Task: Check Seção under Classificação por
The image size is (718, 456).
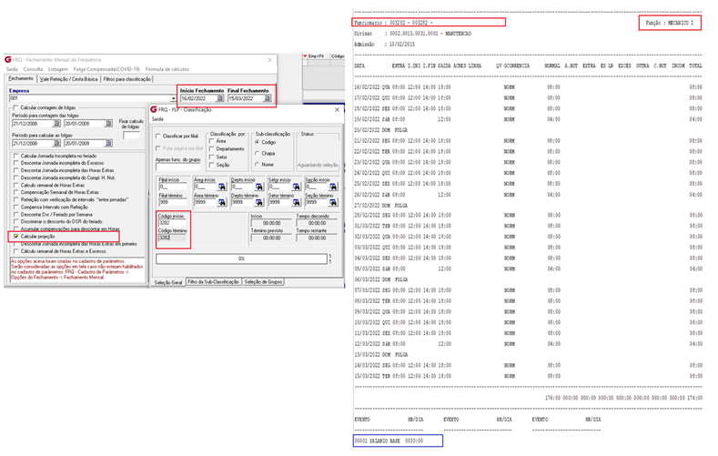Action: pos(211,165)
